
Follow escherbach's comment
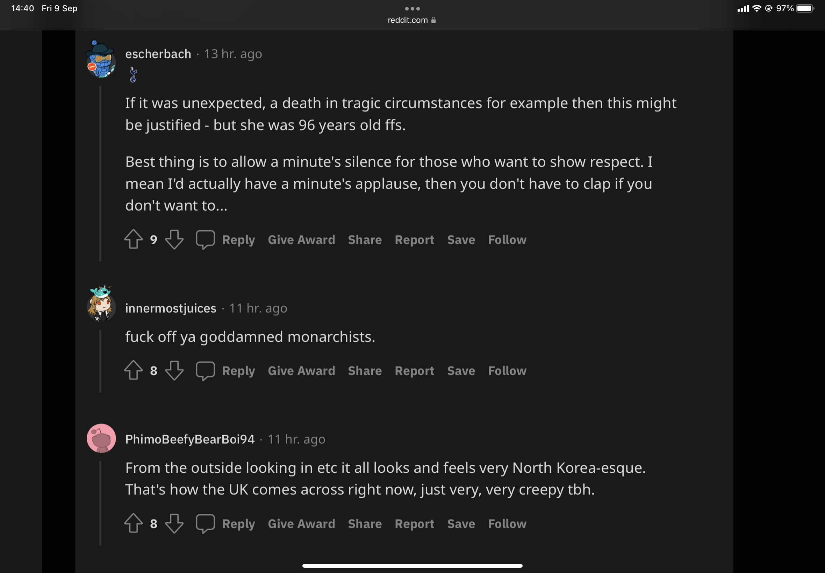[x=507, y=239]
